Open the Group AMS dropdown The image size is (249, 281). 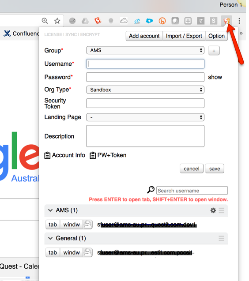[145, 50]
